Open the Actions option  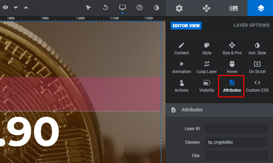(x=182, y=86)
